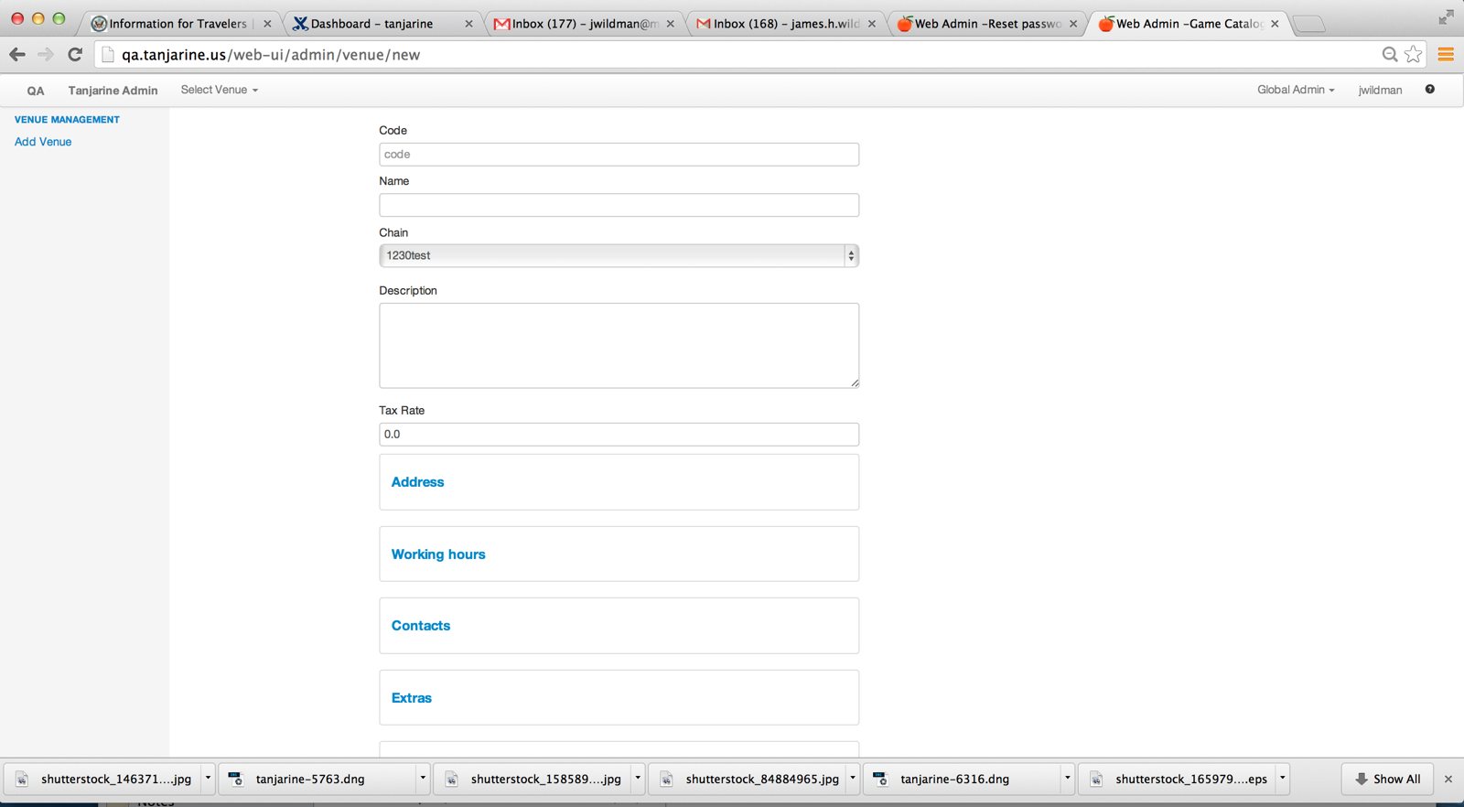Expand the Working hours section
The image size is (1464, 807).
438,554
